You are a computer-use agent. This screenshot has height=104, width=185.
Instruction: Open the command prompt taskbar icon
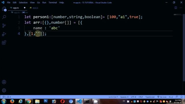pos(87,101)
